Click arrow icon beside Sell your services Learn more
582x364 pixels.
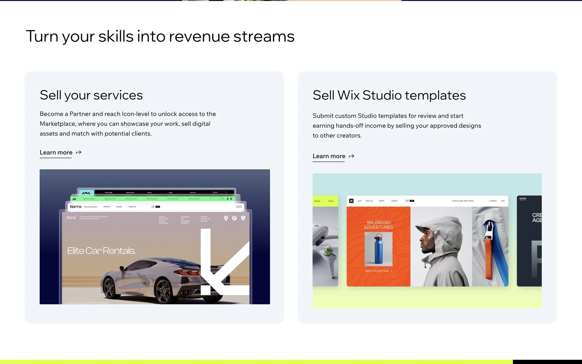click(79, 153)
